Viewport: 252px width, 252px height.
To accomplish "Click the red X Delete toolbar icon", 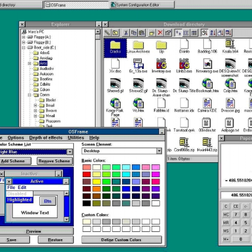I will point(160,33).
